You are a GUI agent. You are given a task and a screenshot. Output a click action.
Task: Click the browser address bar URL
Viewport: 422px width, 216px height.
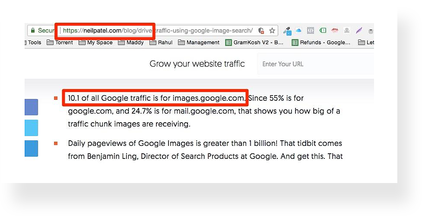[x=158, y=31]
